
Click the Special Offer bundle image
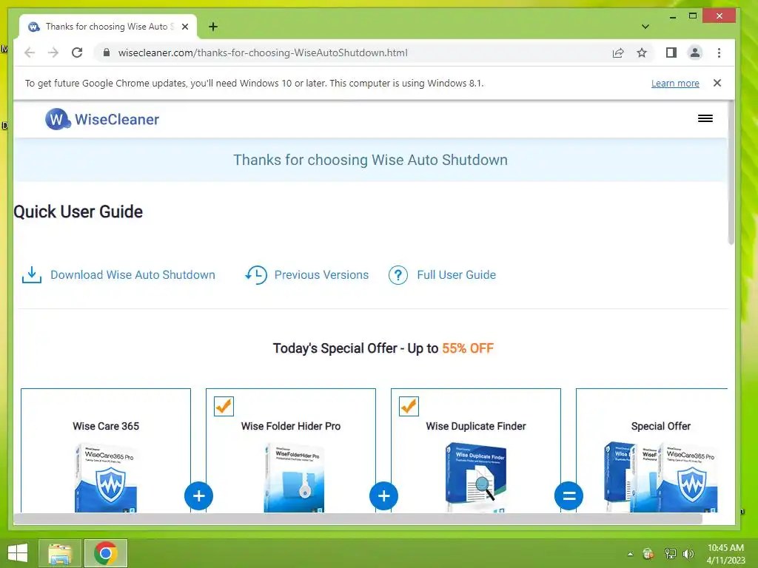pyautogui.click(x=661, y=477)
